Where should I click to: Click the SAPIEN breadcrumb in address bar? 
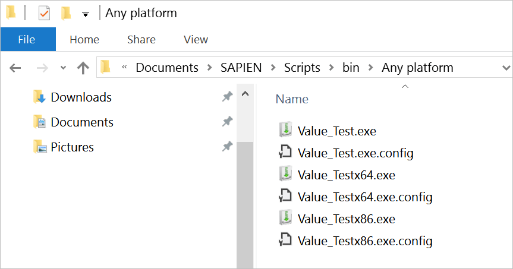coord(241,68)
